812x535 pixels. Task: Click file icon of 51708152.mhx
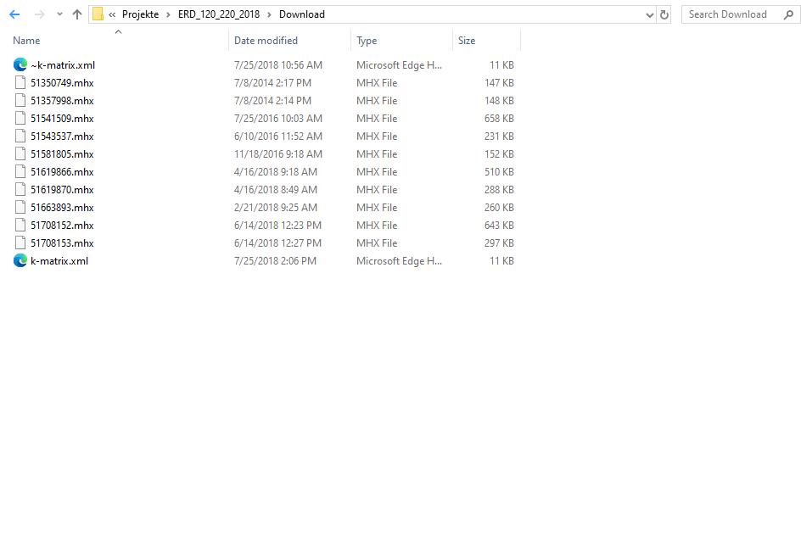[20, 226]
